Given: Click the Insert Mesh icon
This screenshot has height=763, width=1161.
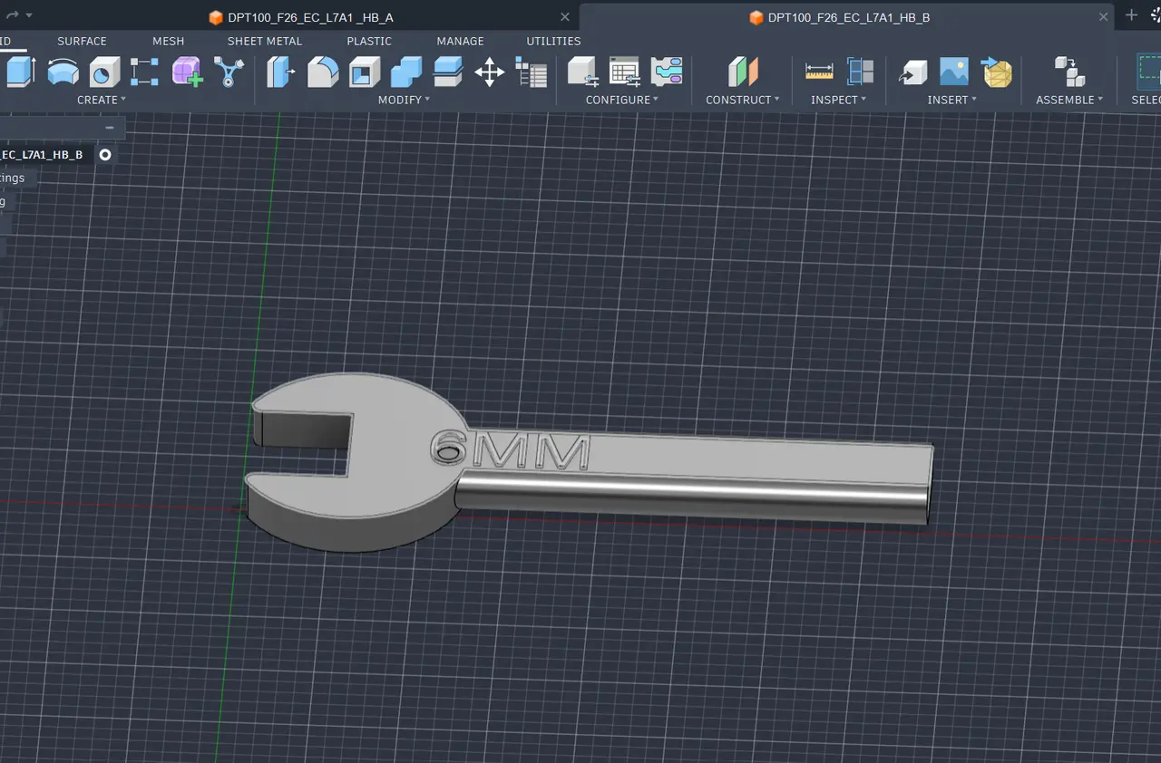Looking at the screenshot, I should (997, 72).
